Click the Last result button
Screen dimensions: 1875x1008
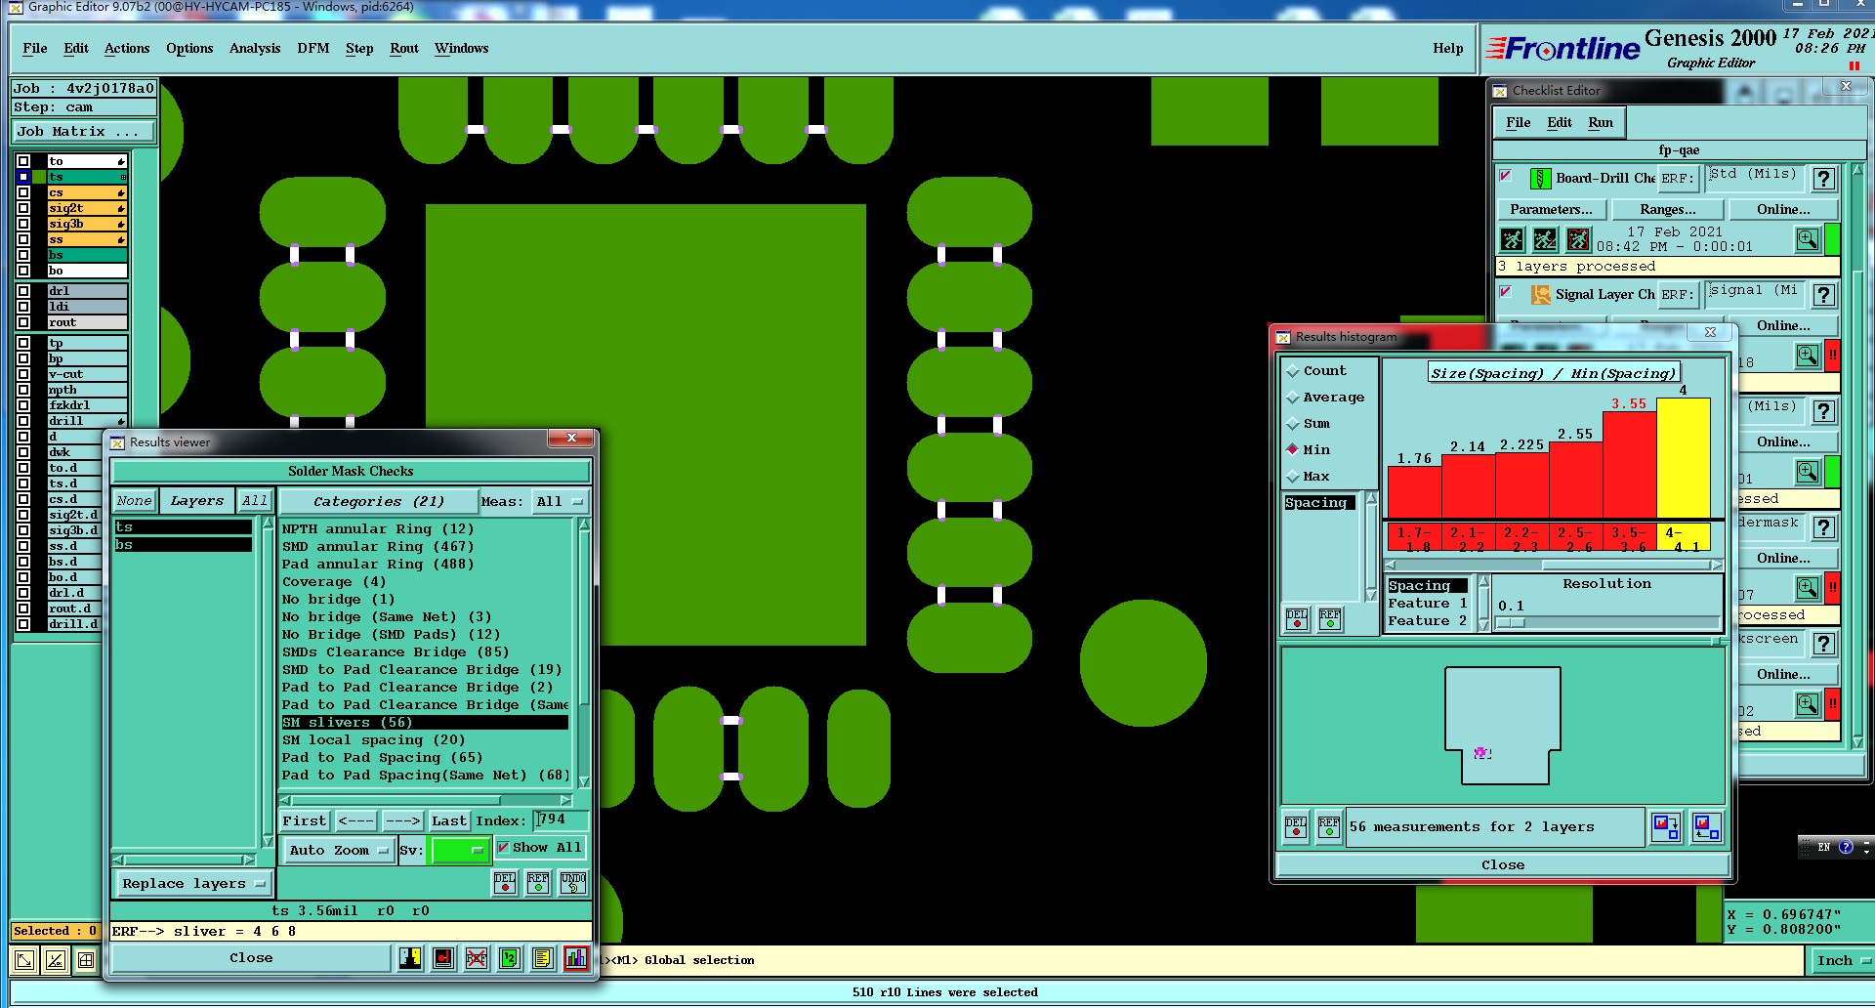coord(449,821)
